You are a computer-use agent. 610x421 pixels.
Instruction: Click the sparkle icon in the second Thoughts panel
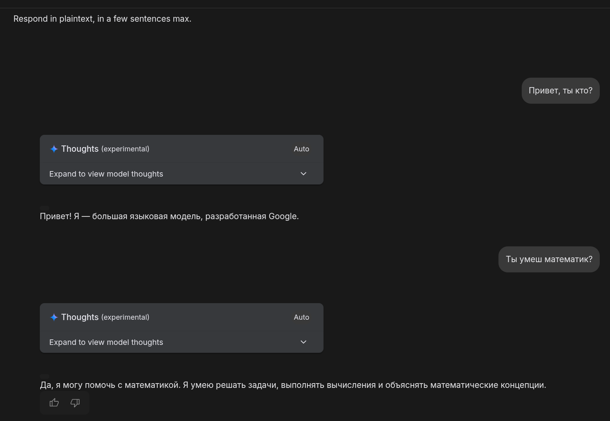click(x=54, y=317)
